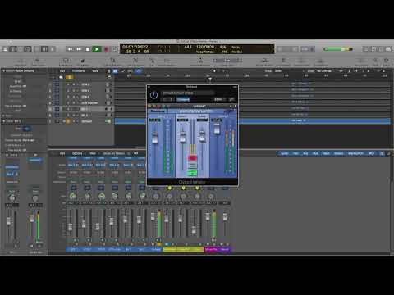Show Quick Help from the control bar
The height and width of the screenshot is (295, 394).
(21, 49)
